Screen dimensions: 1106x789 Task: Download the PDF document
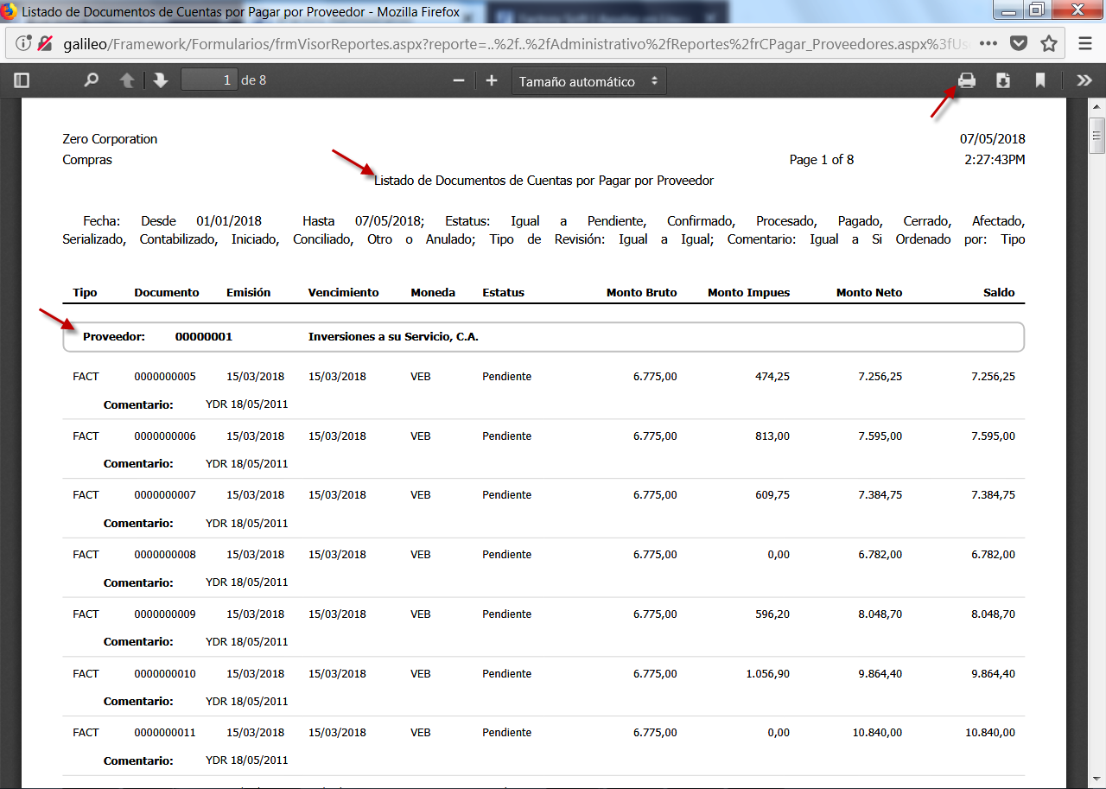1003,80
